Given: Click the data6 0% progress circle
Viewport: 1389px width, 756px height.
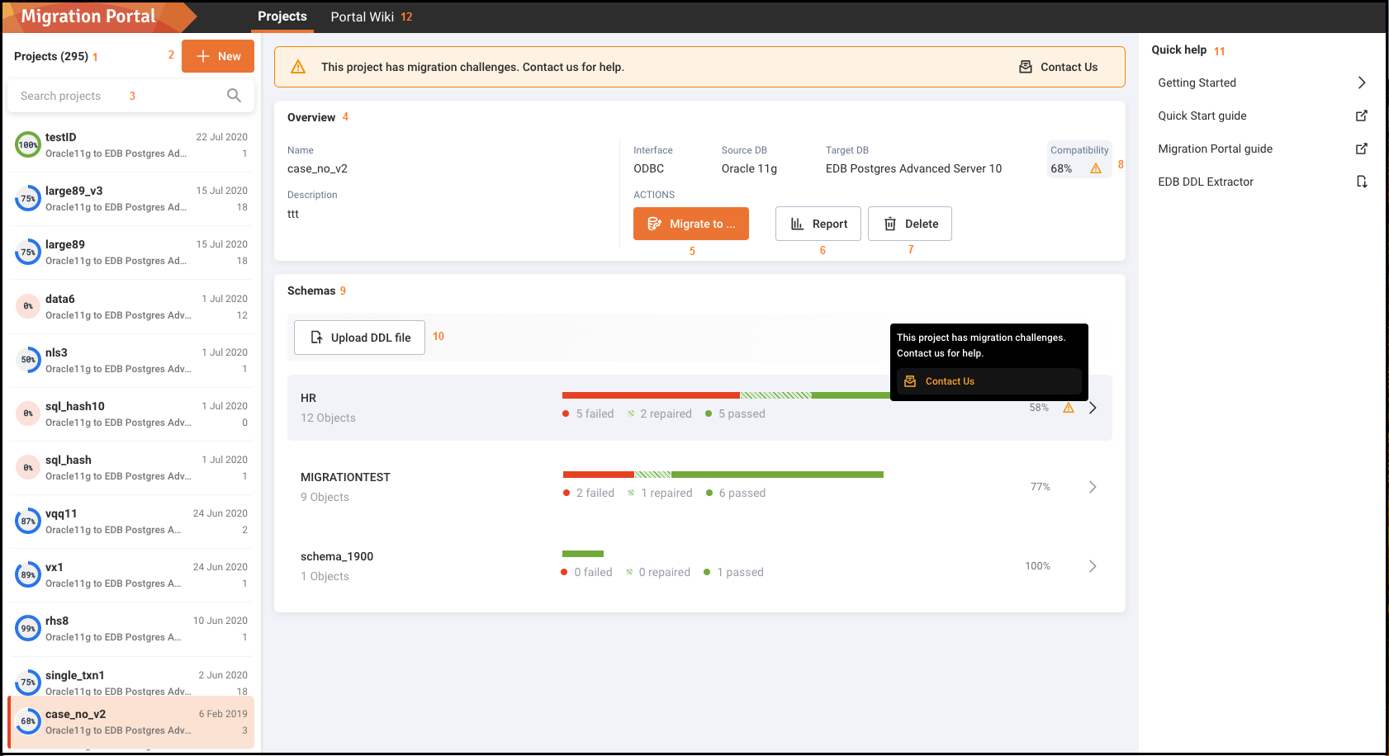Looking at the screenshot, I should 28,306.
